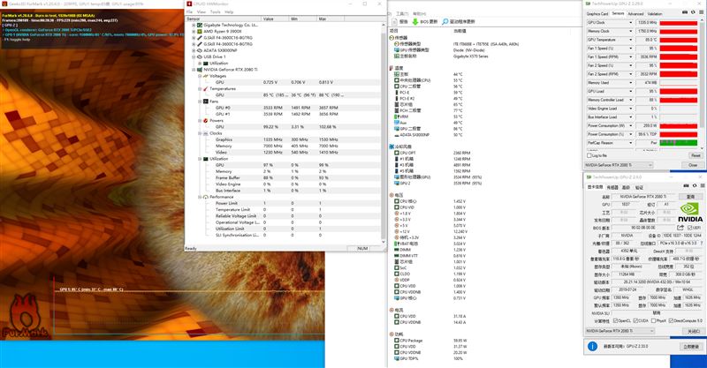
Task: Click the Temperatures thermometer icon
Action: coord(206,89)
